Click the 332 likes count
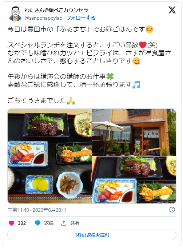Viewport: 183px width, 250px height. [22, 223]
